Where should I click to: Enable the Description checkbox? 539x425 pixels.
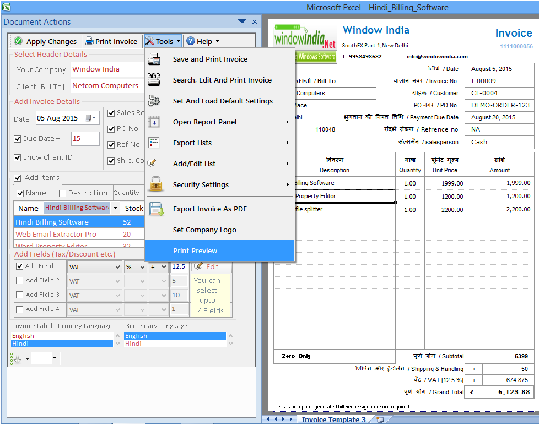[x=63, y=193]
